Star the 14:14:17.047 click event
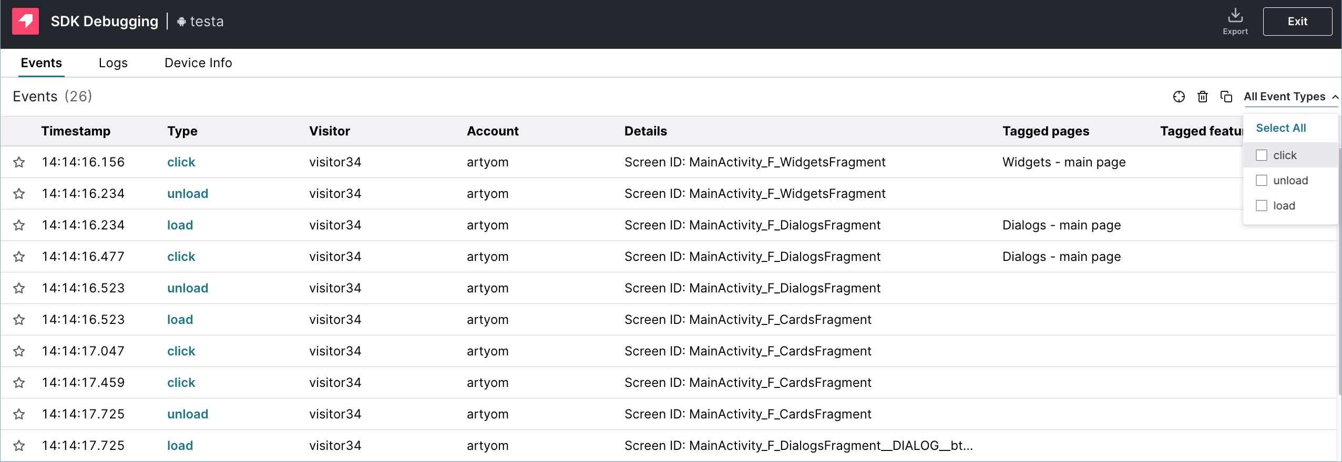The height and width of the screenshot is (462, 1342). (19, 351)
